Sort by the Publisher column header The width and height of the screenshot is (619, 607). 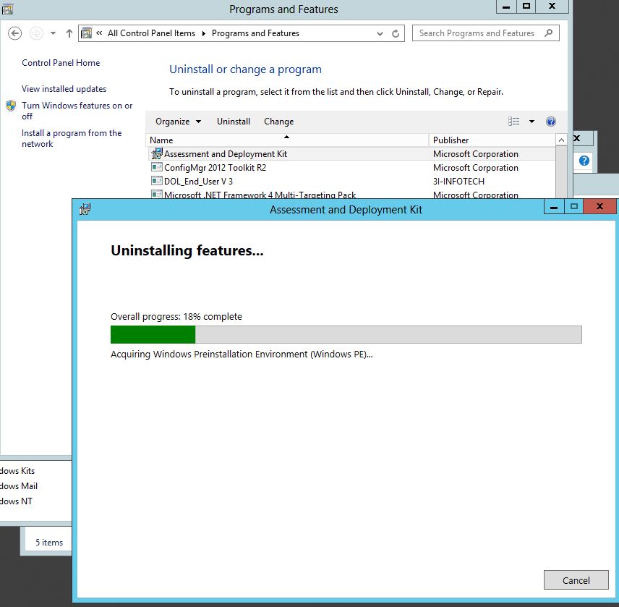click(x=492, y=140)
